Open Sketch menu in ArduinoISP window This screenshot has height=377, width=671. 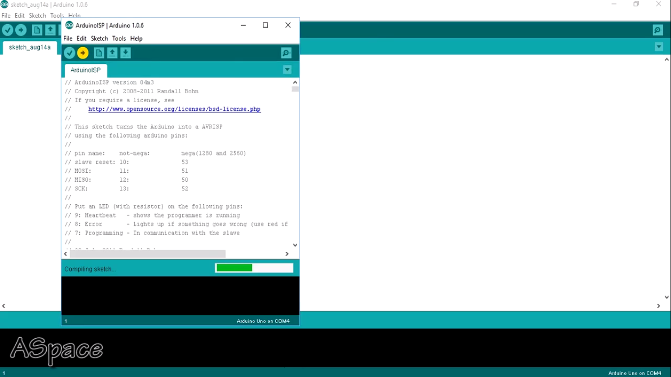(x=99, y=38)
